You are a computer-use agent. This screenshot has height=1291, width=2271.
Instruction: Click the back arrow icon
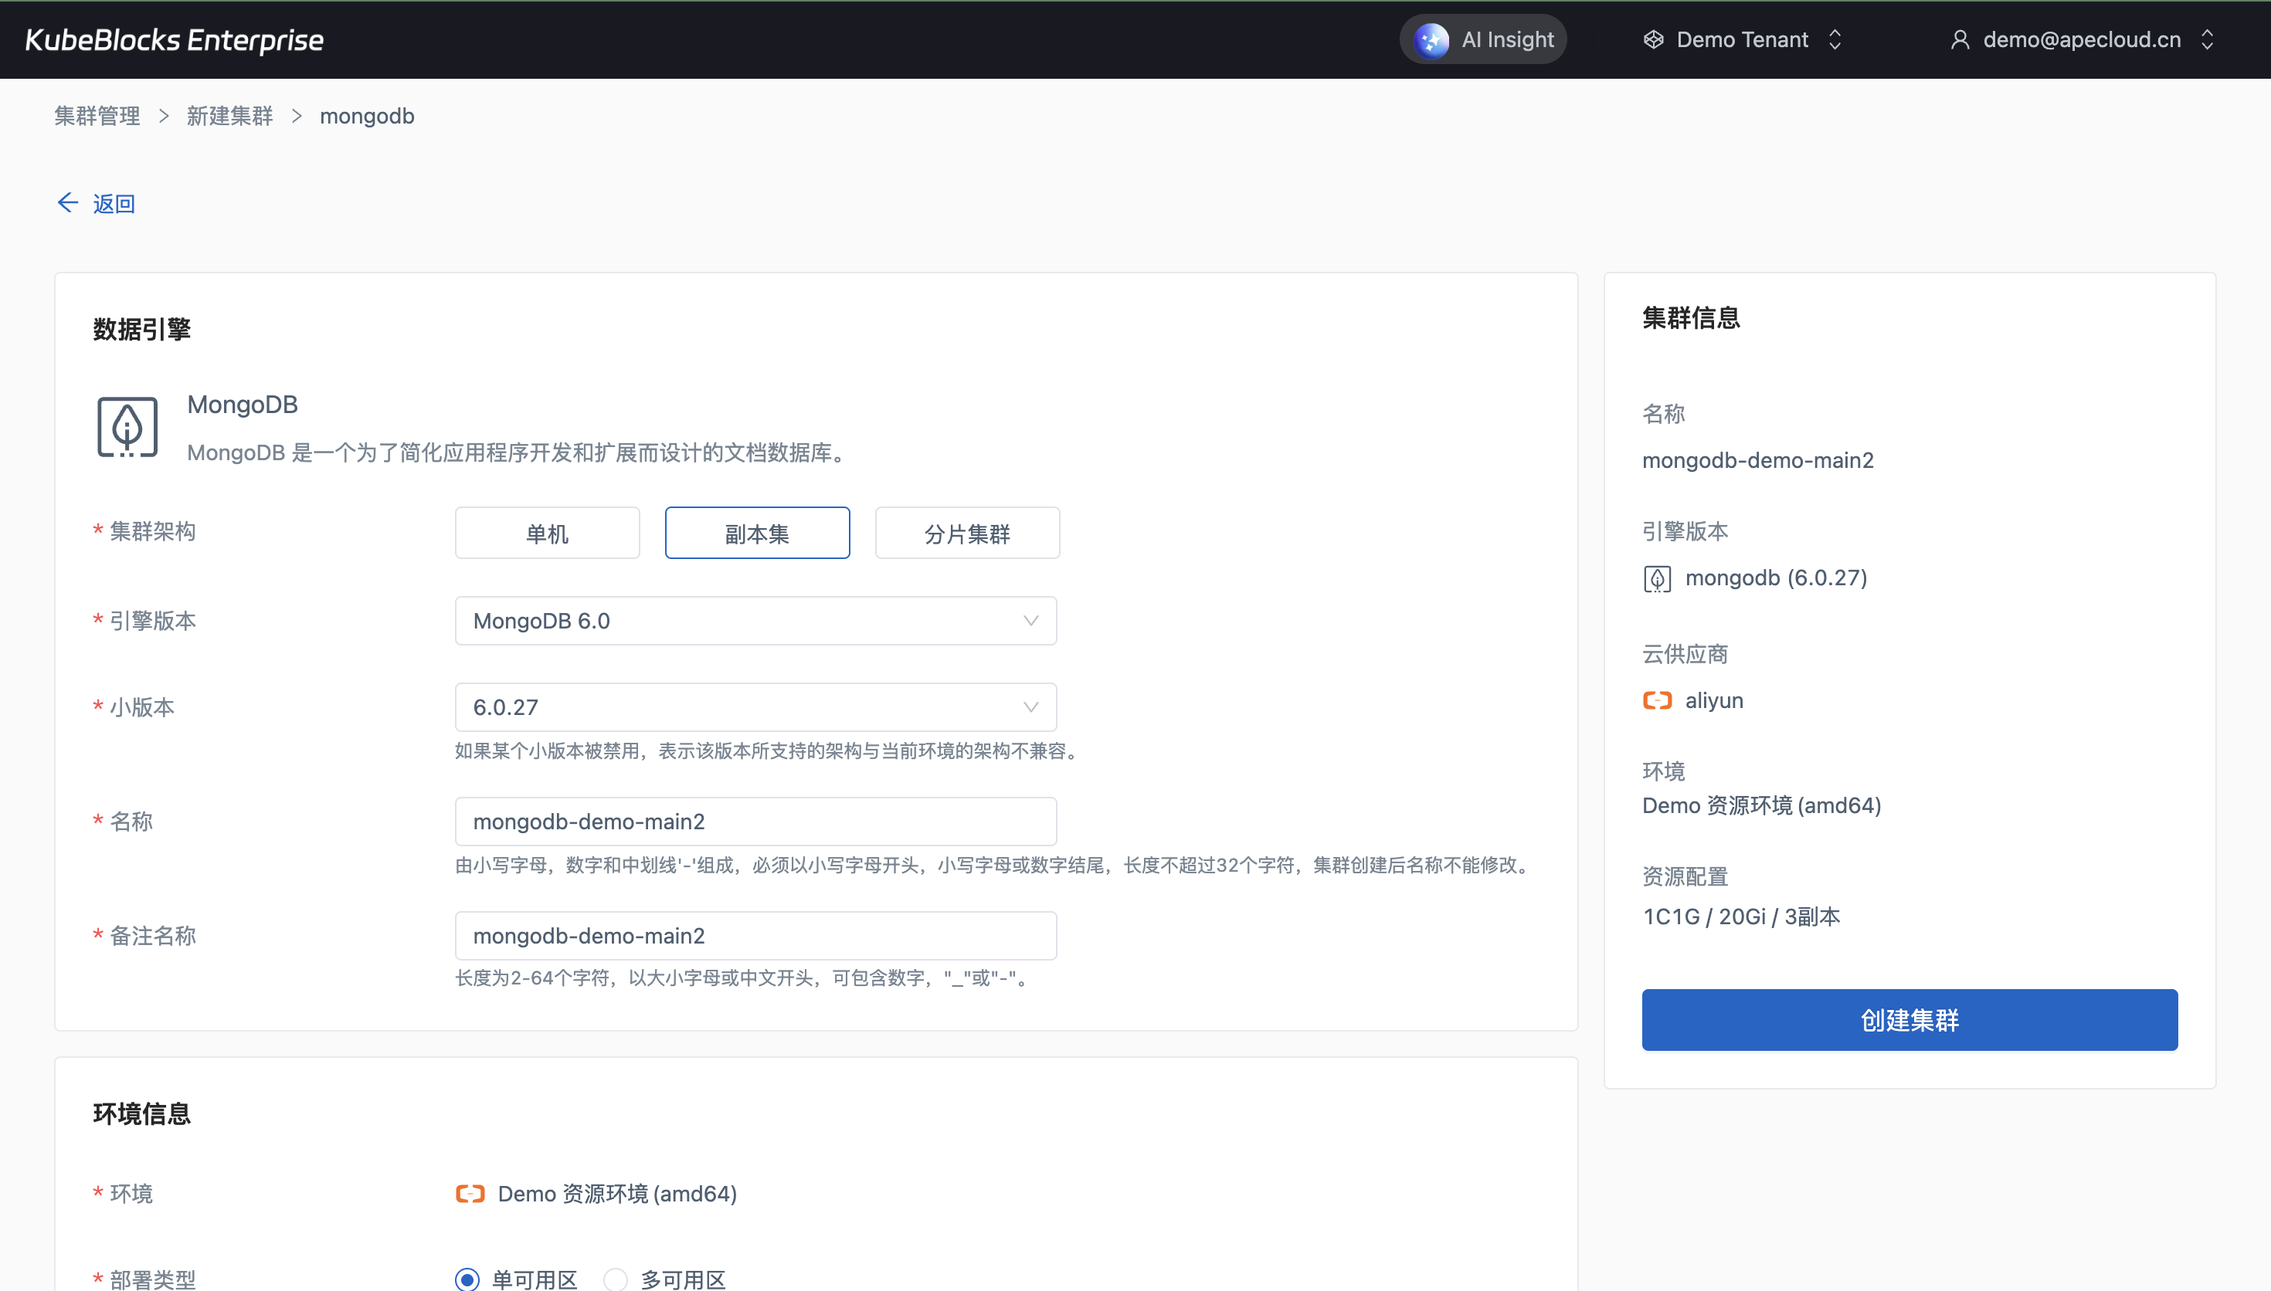[68, 203]
